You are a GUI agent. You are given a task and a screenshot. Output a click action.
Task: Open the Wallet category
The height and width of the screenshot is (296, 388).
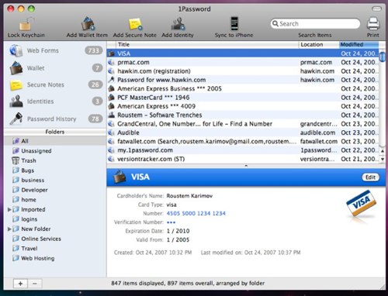pyautogui.click(x=55, y=68)
